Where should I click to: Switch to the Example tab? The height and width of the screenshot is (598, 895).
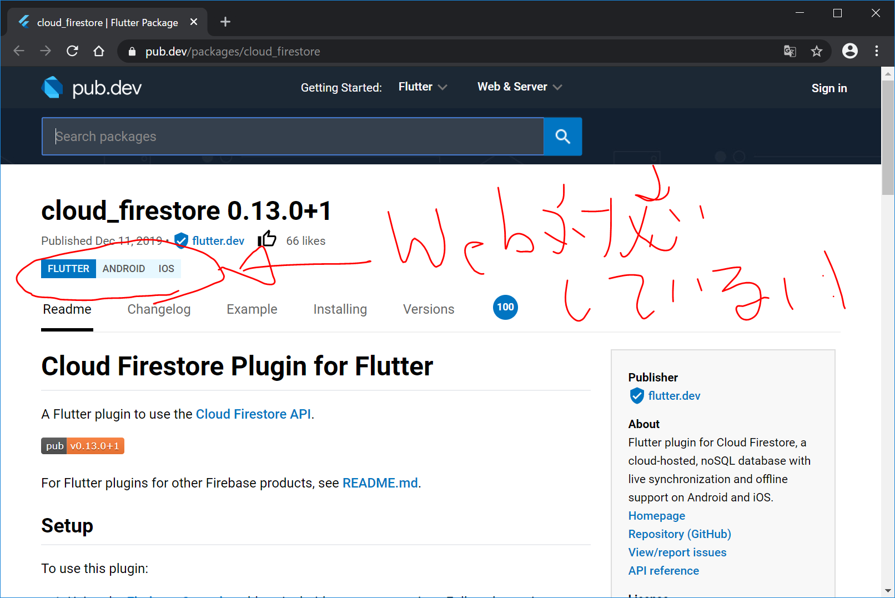click(252, 309)
